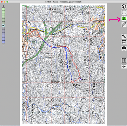Select the dashed rectangle selection tool

tap(124, 12)
